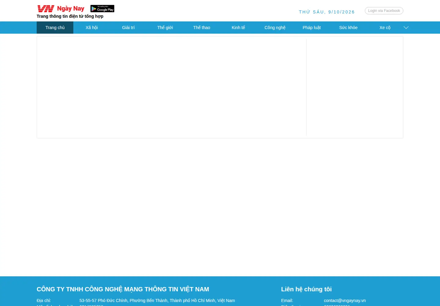Click the date text THỨ SÁU, 9/10/2026
Viewport: 440px width, 306px height.
click(x=327, y=12)
